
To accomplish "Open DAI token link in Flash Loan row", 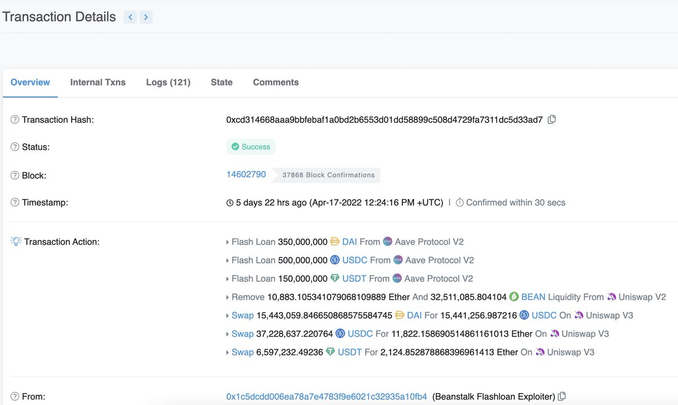I will pyautogui.click(x=350, y=241).
